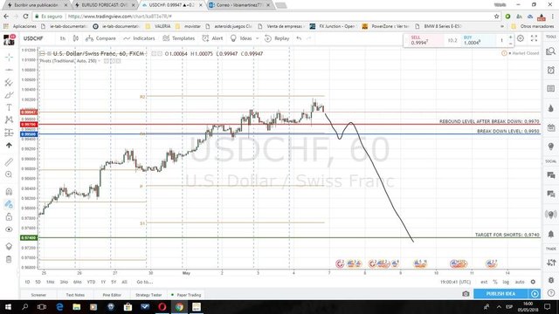The height and width of the screenshot is (314, 559).
Task: Expand the Ideas dropdown arrow
Action: [257, 38]
